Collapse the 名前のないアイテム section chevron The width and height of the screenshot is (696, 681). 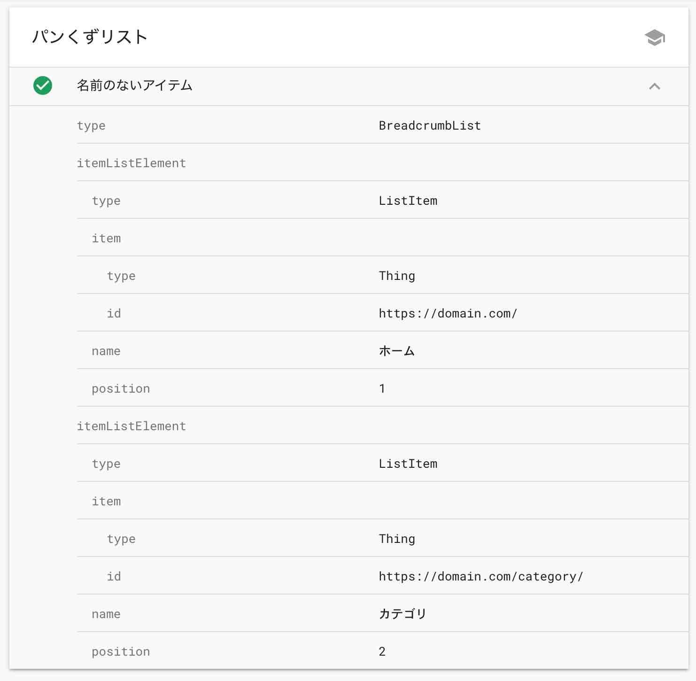655,86
